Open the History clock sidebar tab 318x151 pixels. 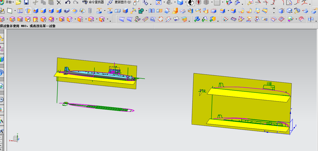click(1, 99)
